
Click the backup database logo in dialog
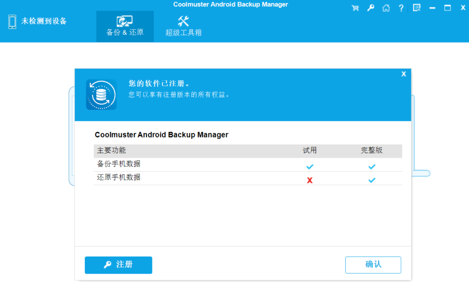coord(101,94)
